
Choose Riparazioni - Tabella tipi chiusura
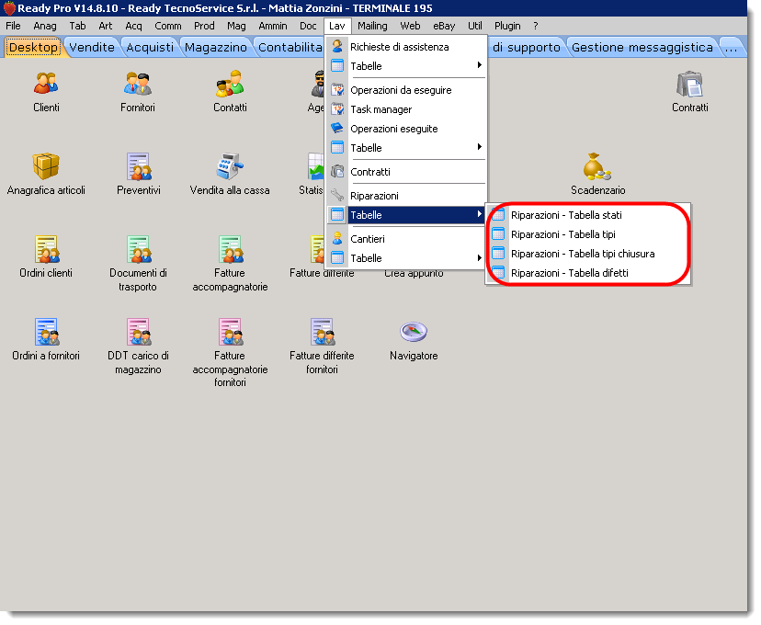point(583,254)
